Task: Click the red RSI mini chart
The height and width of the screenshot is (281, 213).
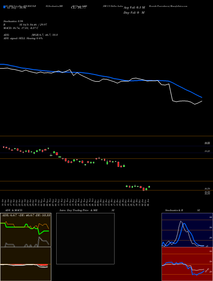Action: (187, 264)
